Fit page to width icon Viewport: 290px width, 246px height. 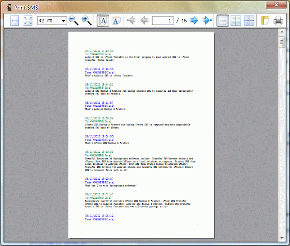point(14,21)
